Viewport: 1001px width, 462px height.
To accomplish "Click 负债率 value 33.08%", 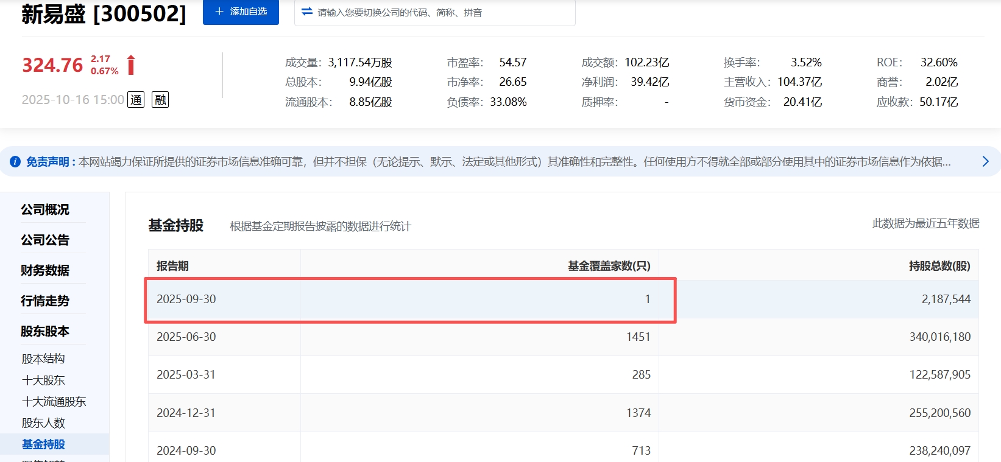I will click(x=509, y=102).
